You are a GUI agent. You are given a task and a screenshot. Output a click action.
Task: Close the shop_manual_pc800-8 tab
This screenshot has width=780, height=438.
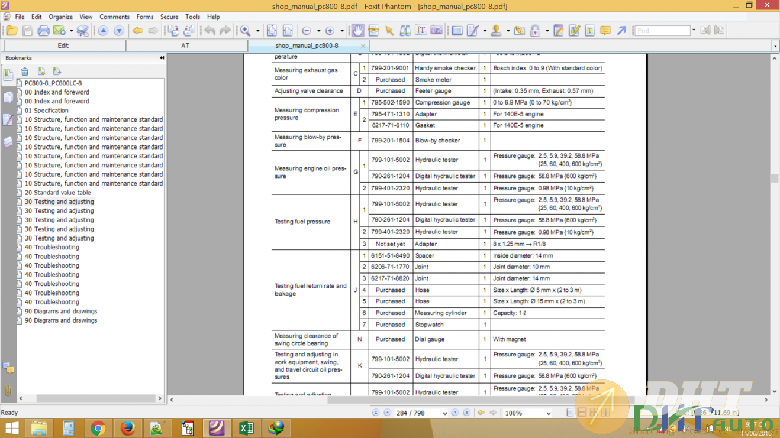pyautogui.click(x=363, y=46)
